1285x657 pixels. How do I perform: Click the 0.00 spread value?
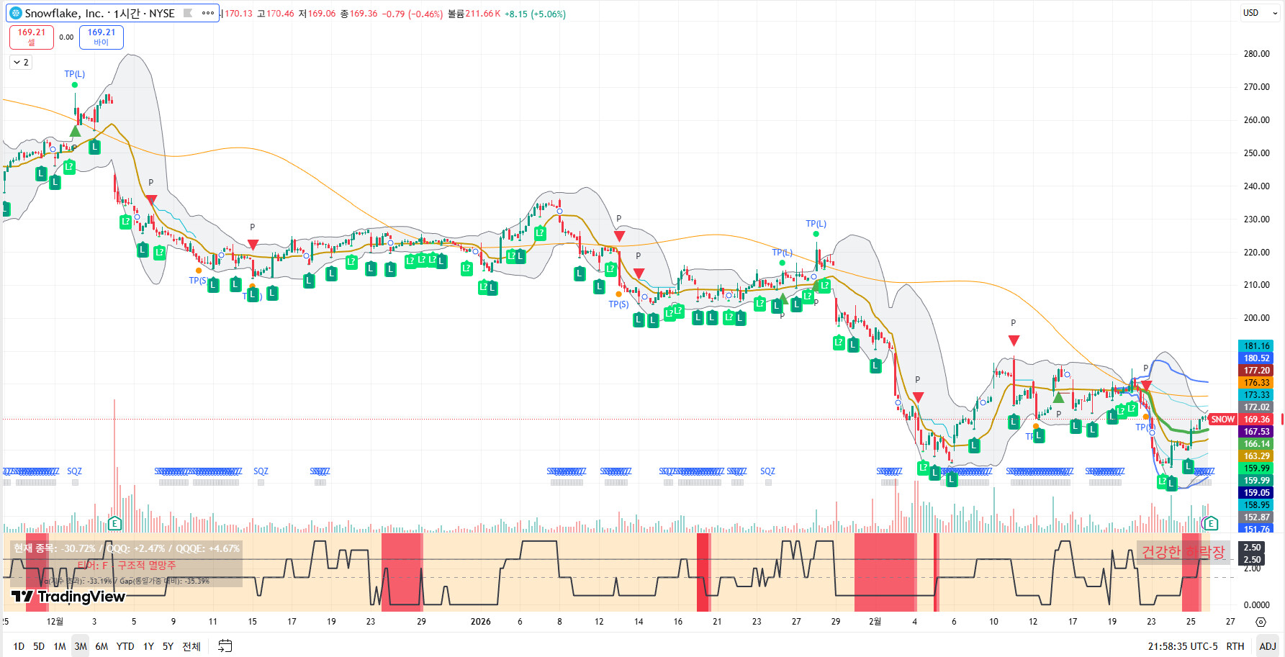[66, 37]
